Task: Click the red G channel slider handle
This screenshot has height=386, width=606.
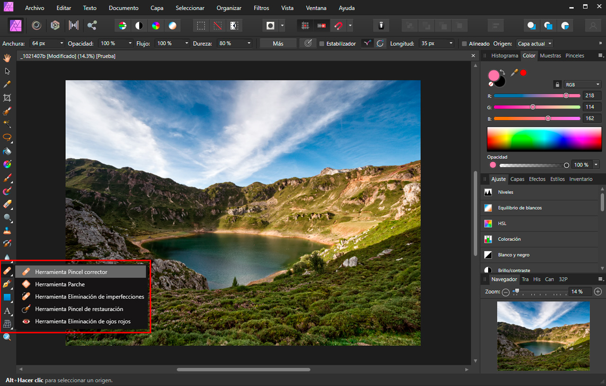Action: (533, 107)
